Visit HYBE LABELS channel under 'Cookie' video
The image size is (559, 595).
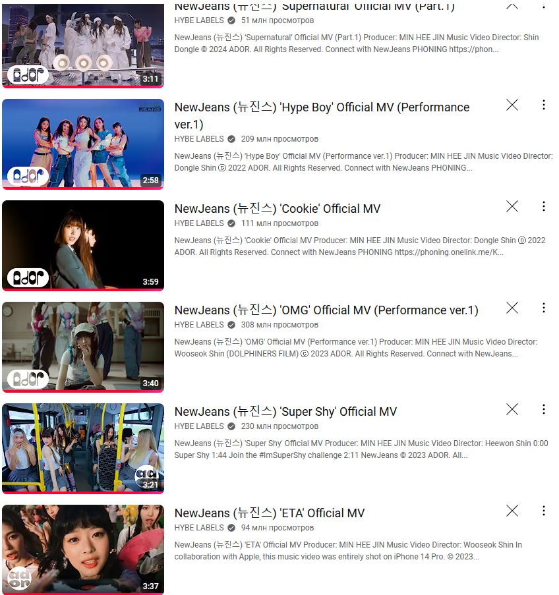click(199, 223)
